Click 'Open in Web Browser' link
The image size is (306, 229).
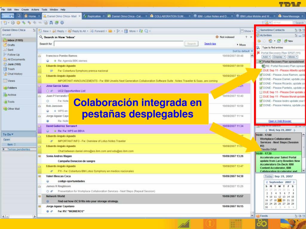click(280, 121)
